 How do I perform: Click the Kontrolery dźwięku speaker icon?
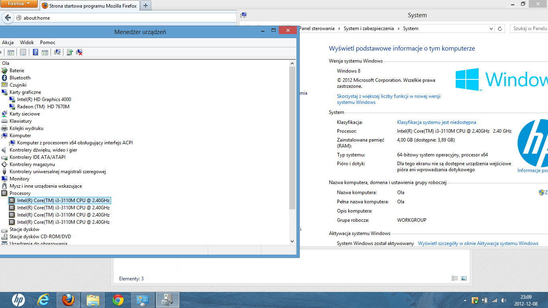[4, 150]
